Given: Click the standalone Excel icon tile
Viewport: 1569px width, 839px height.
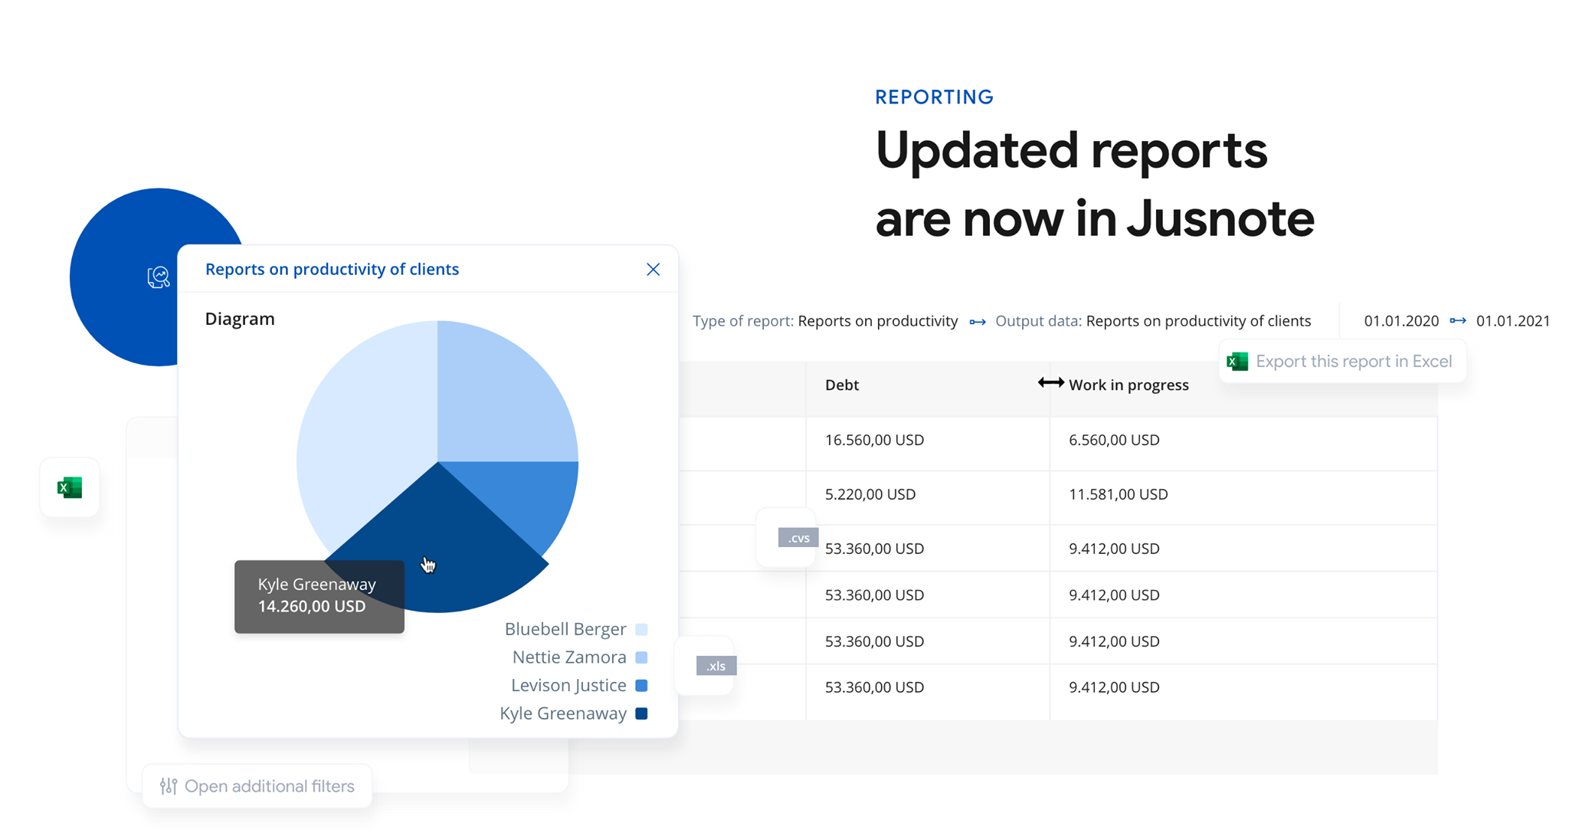Looking at the screenshot, I should tap(70, 488).
